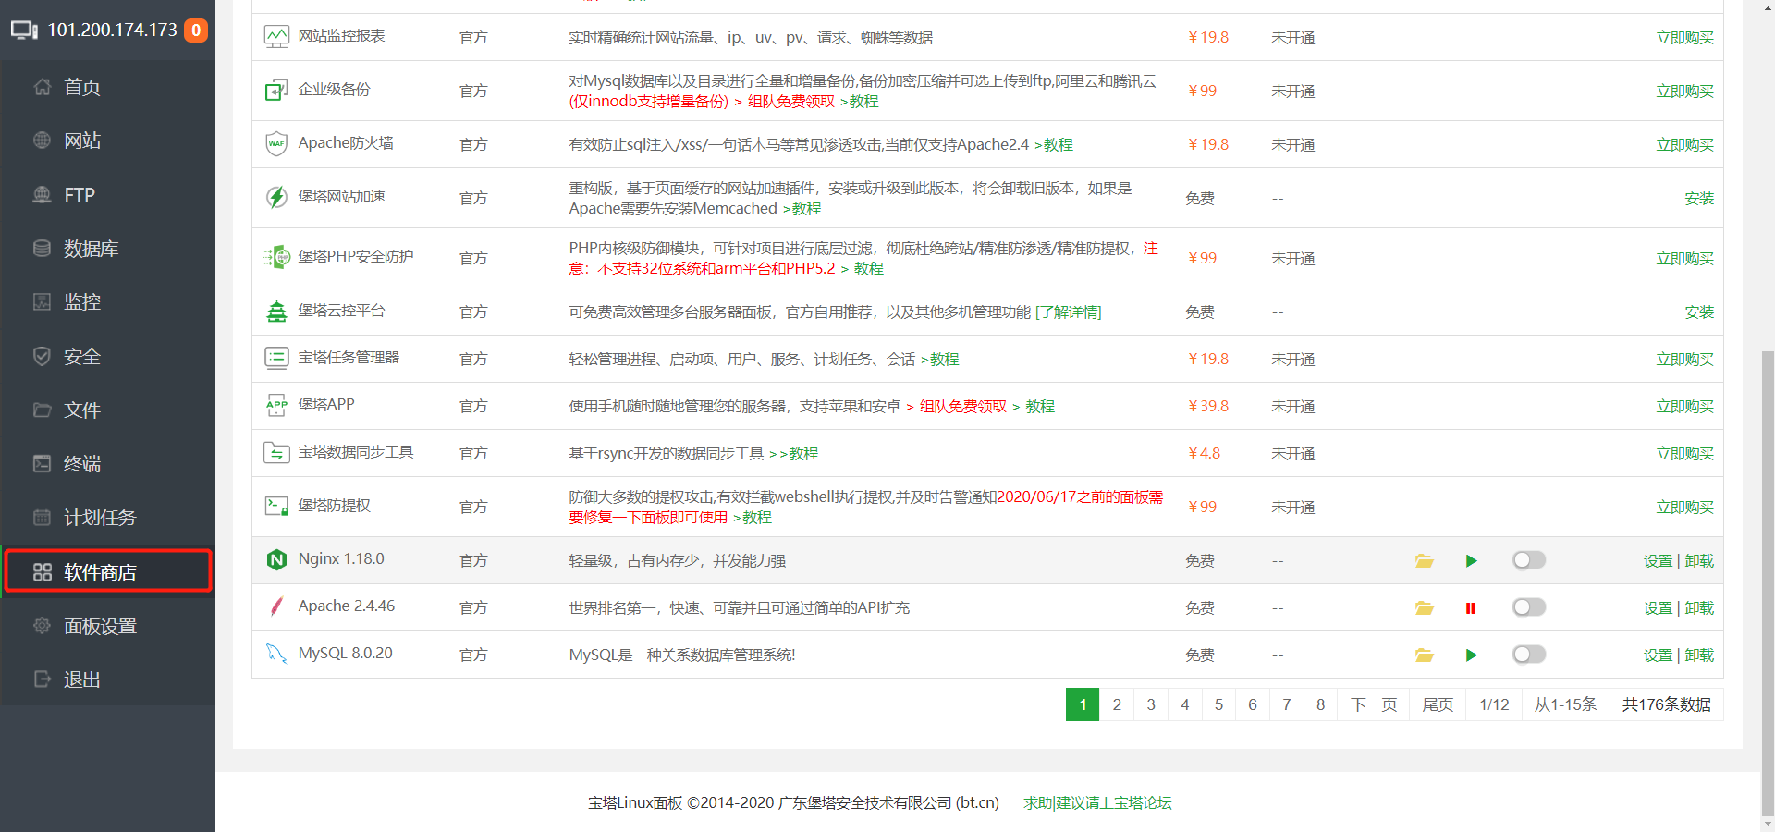Open the folder icon for Nginx 1.18.0

pos(1424,561)
